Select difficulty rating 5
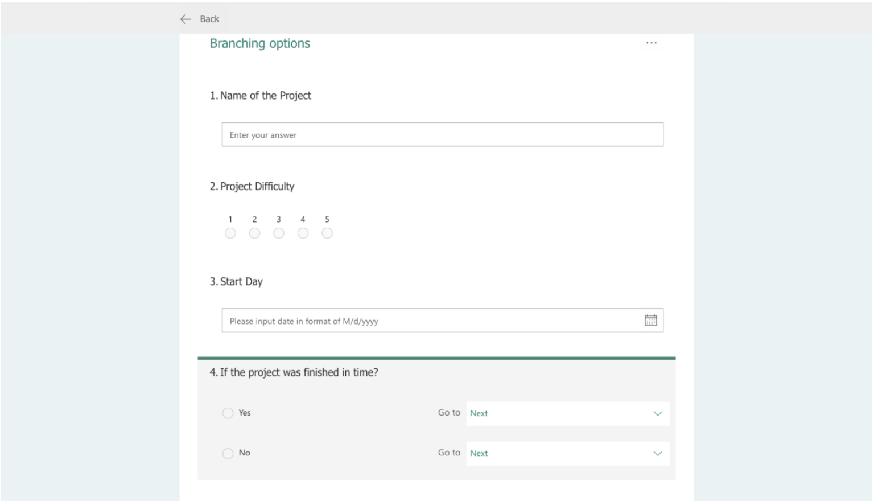Screen dimensions: 874x501 (327, 233)
